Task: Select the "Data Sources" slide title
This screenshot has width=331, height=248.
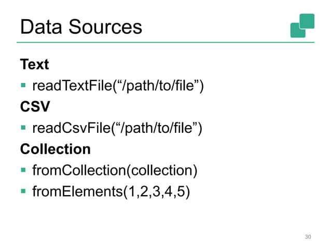Action: [x=80, y=26]
